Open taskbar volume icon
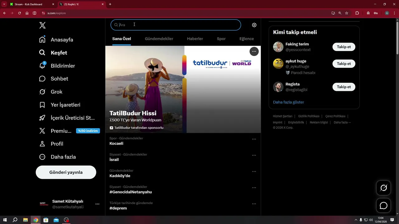Viewport: 399px width, 224px height. (x=371, y=220)
